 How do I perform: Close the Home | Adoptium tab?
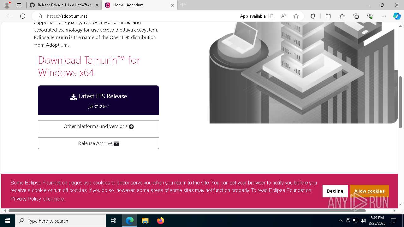point(172,5)
